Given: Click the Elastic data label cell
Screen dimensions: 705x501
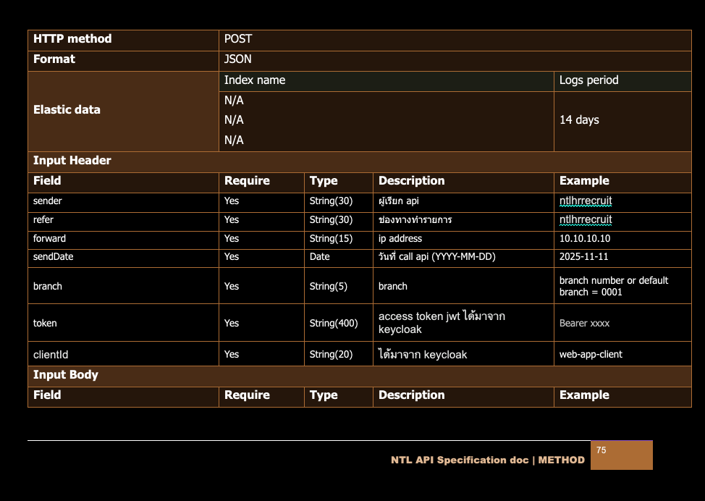Looking at the screenshot, I should pyautogui.click(x=67, y=110).
